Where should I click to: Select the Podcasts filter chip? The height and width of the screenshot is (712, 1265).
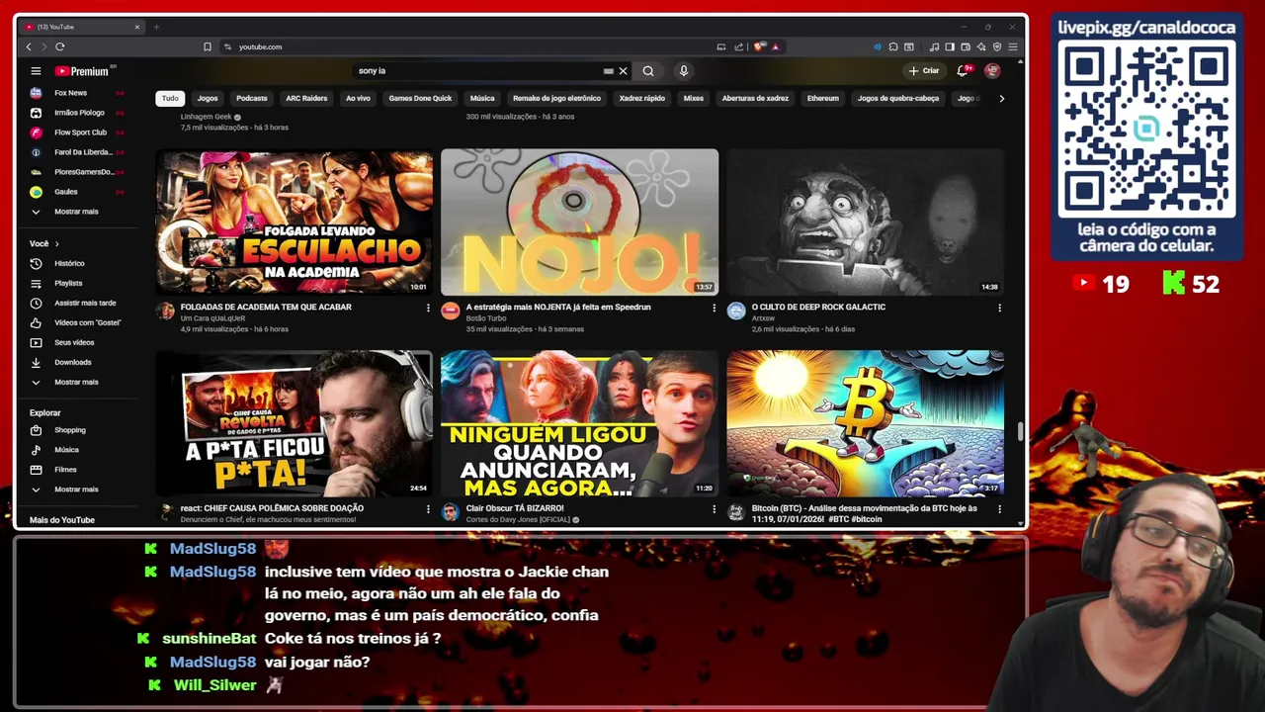(x=252, y=99)
